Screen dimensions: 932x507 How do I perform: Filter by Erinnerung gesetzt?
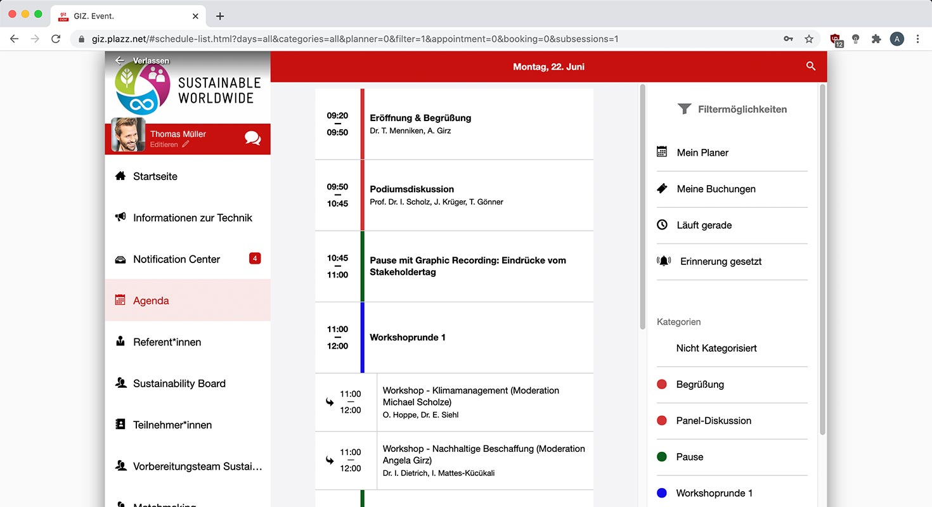coord(732,261)
